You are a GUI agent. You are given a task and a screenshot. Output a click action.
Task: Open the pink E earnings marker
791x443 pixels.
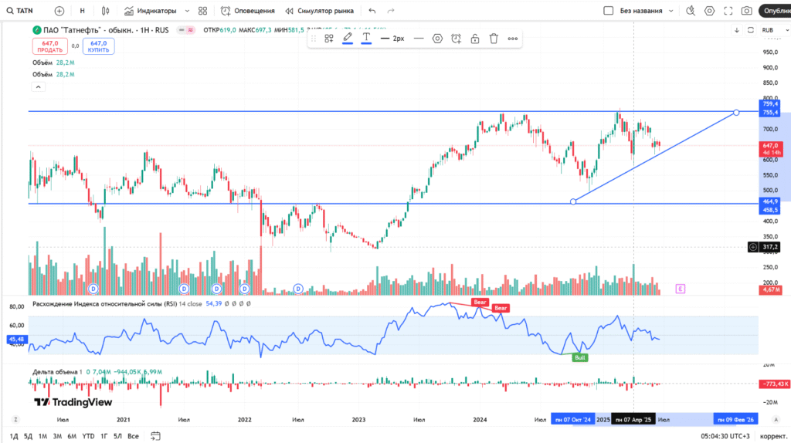pos(681,289)
